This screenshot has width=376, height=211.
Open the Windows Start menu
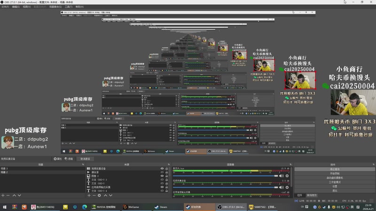tap(5, 207)
